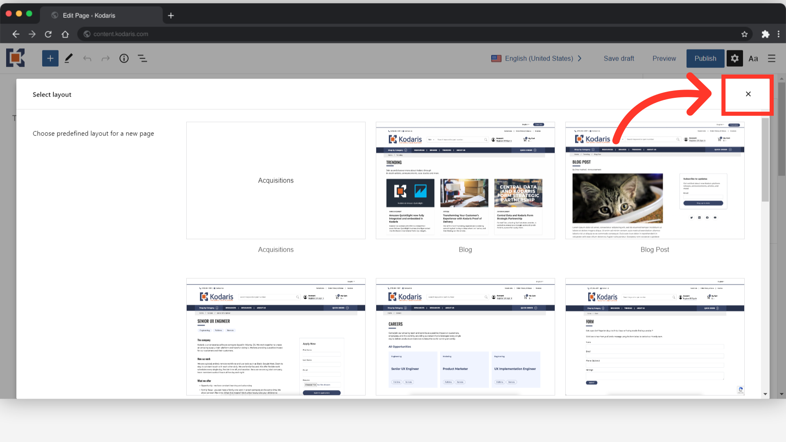This screenshot has width=786, height=442.
Task: Pick the Blog Post layout with cat
Action: pos(655,180)
